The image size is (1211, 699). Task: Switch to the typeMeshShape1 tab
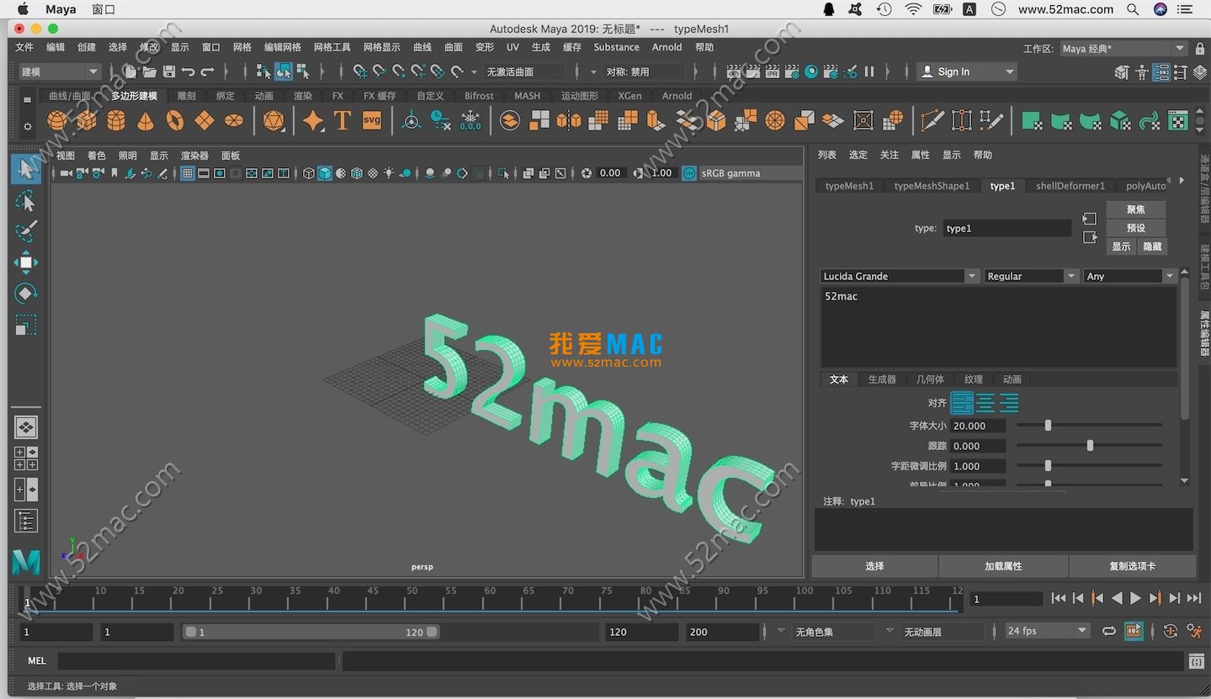pyautogui.click(x=932, y=185)
